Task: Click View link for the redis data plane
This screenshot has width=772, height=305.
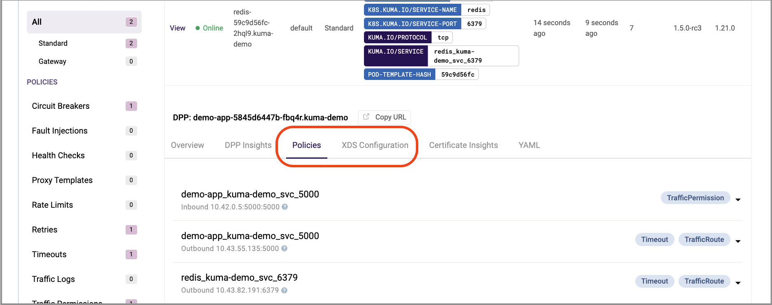Action: click(177, 28)
